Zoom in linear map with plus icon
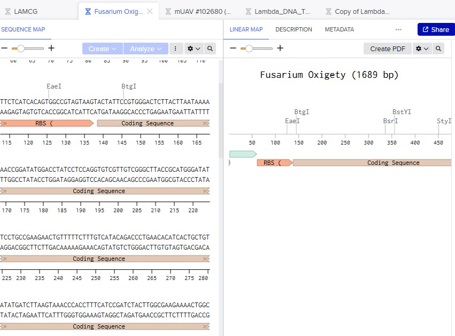Viewport: 455px width, 336px height. point(280,49)
